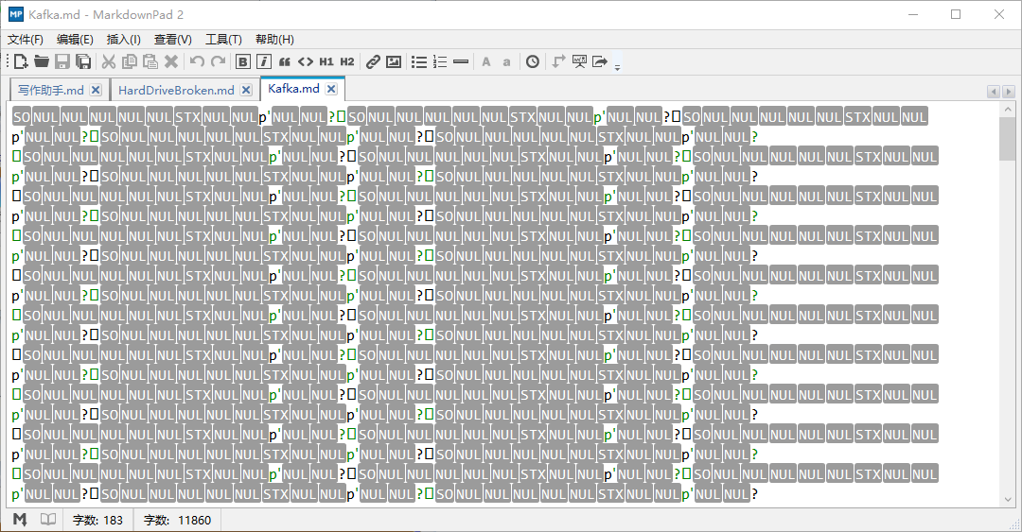Viewport: 1022px width, 532px height.
Task: Click the editor scrollbar down arrow
Action: point(1008,500)
